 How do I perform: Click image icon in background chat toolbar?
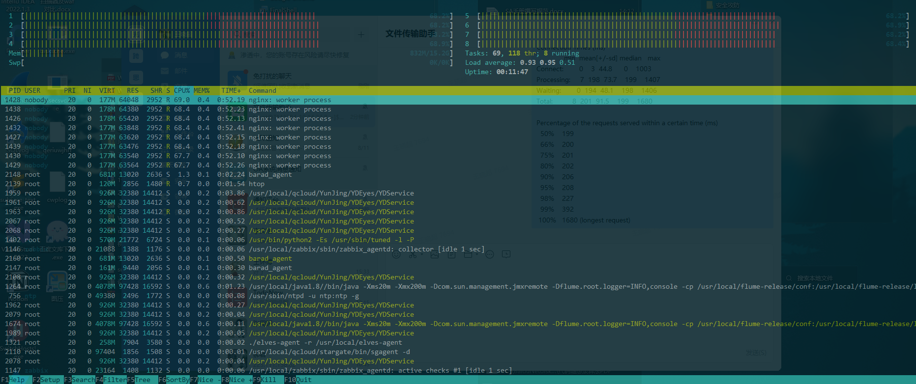pos(434,254)
